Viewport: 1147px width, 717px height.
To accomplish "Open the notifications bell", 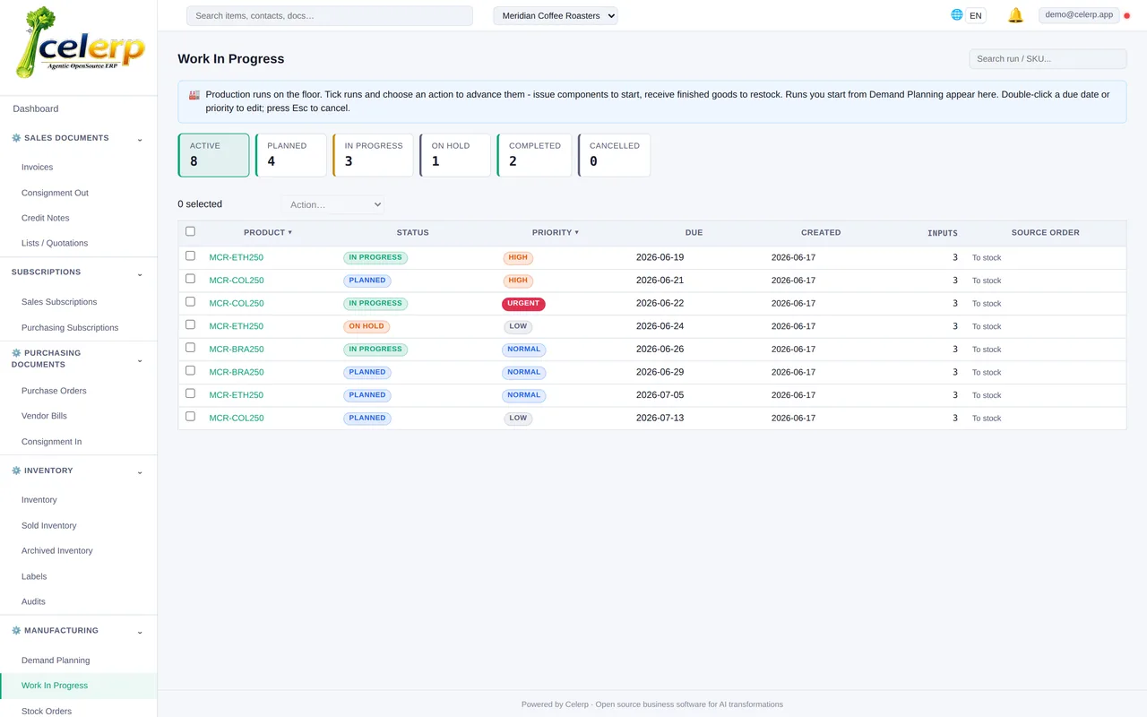I will click(x=1015, y=15).
